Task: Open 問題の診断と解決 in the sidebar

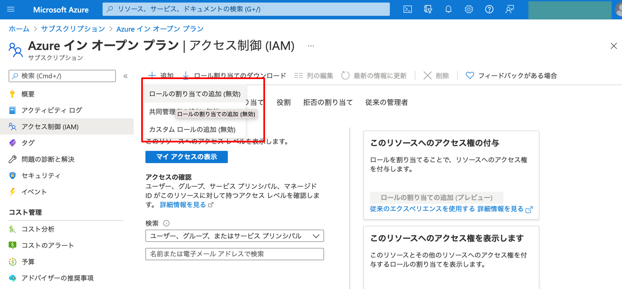Action: (48, 159)
